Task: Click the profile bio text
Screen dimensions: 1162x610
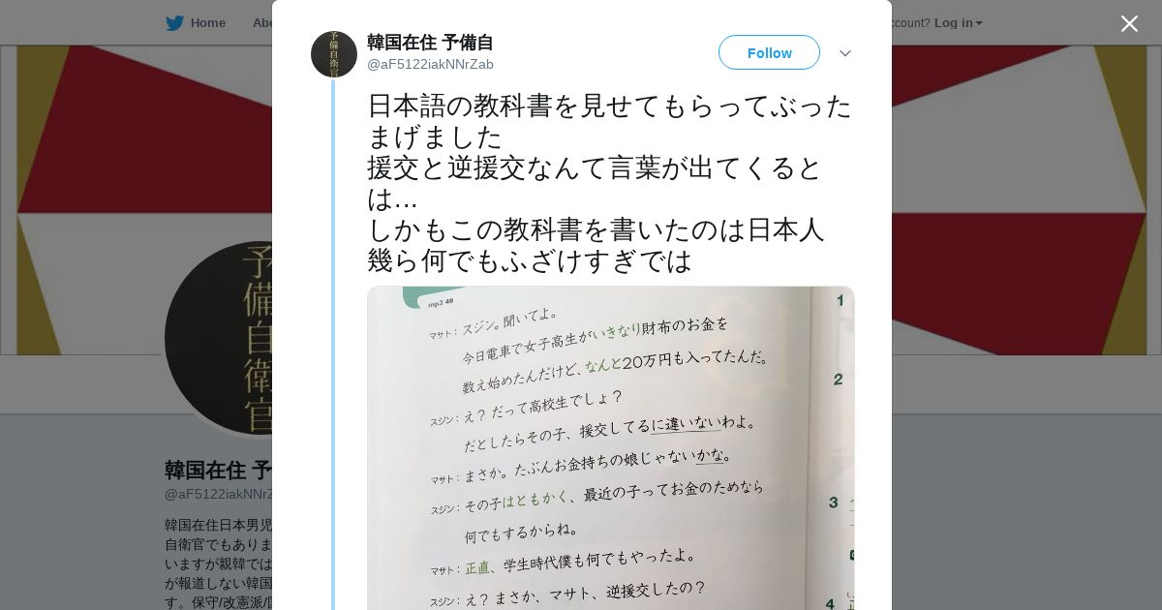Action: 218,564
